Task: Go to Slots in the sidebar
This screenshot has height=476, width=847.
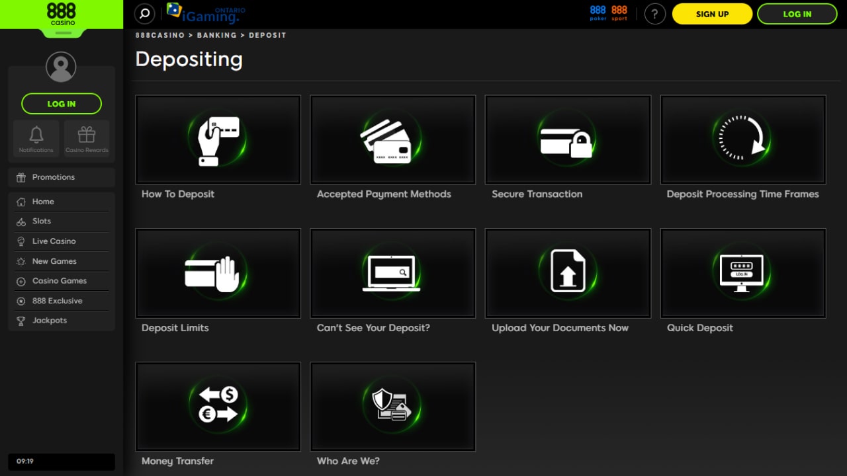Action: tap(42, 221)
